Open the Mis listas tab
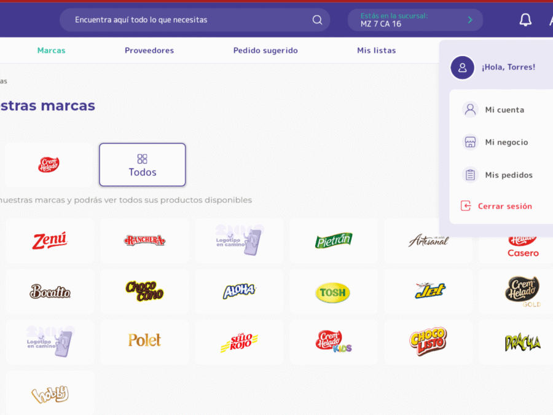 (376, 50)
